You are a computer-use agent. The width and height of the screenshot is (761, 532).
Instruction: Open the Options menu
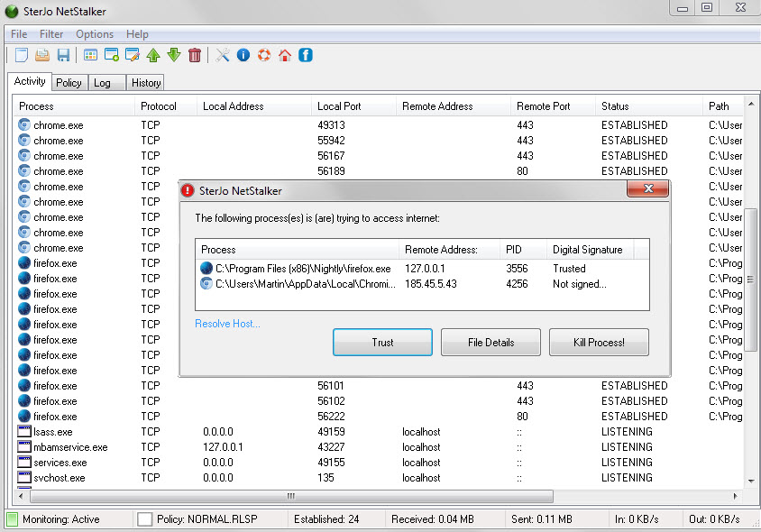95,34
